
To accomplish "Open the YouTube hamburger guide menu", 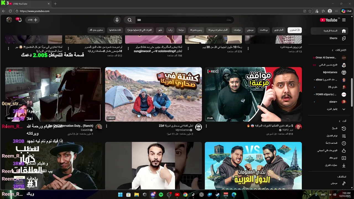I will [x=344, y=20].
